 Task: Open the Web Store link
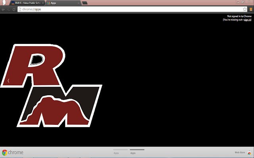click(240, 152)
